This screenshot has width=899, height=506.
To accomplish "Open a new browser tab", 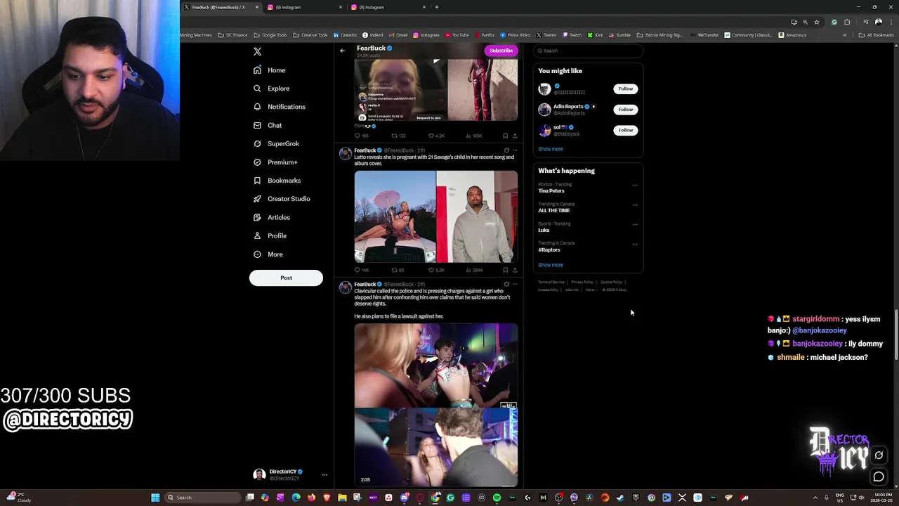I will pos(436,7).
